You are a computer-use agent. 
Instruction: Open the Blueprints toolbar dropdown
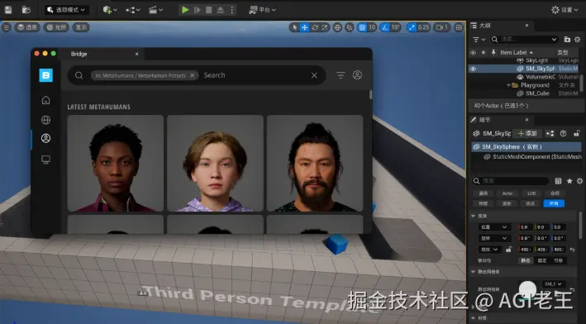coord(133,10)
